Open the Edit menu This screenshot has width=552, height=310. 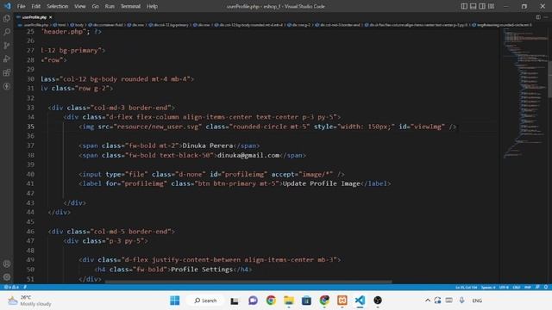tap(36, 6)
